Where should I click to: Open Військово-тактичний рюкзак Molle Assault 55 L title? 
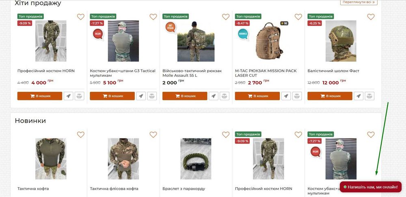tap(192, 73)
